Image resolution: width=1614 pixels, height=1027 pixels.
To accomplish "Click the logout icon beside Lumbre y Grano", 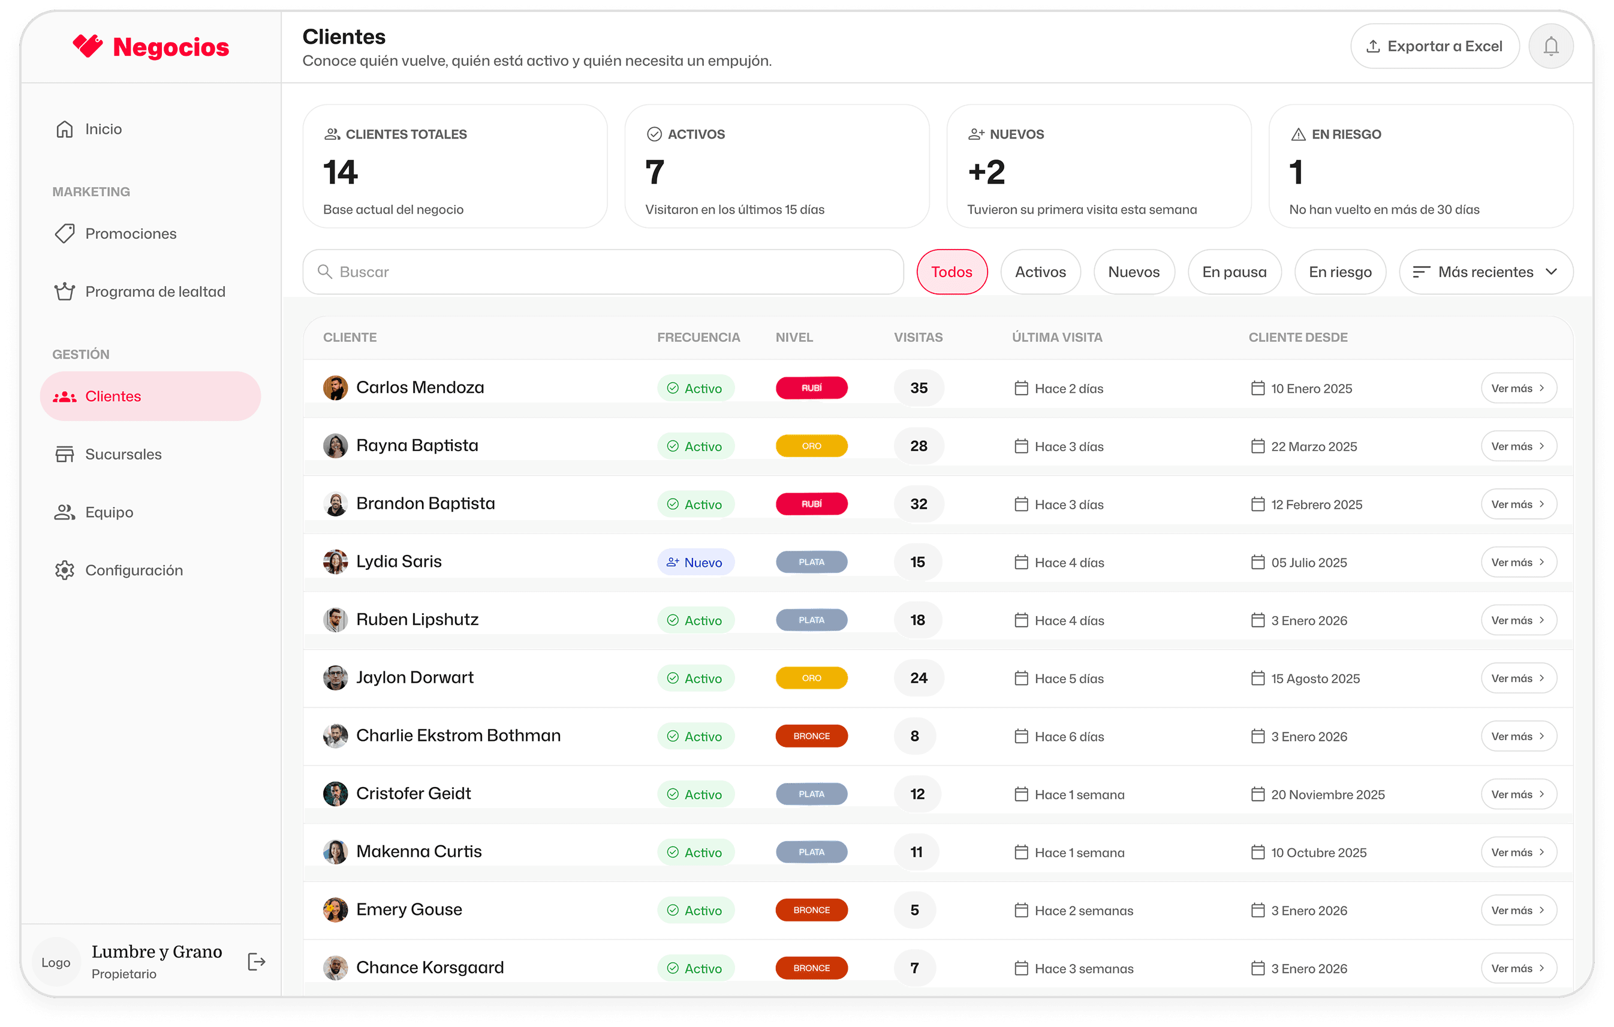I will [256, 961].
